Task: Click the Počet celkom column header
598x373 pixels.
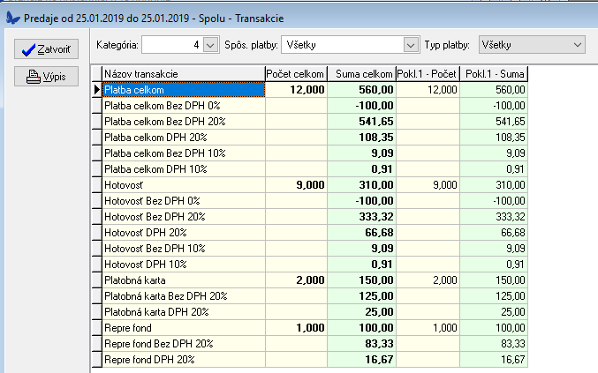Action: [296, 74]
